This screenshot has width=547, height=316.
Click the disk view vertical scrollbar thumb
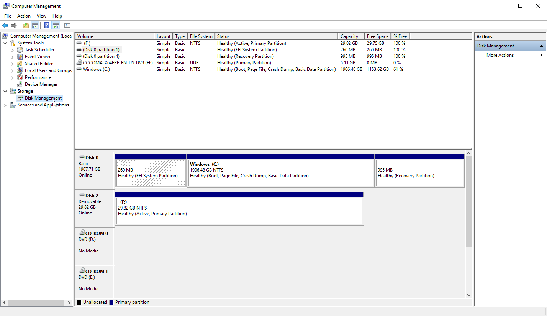point(468,201)
